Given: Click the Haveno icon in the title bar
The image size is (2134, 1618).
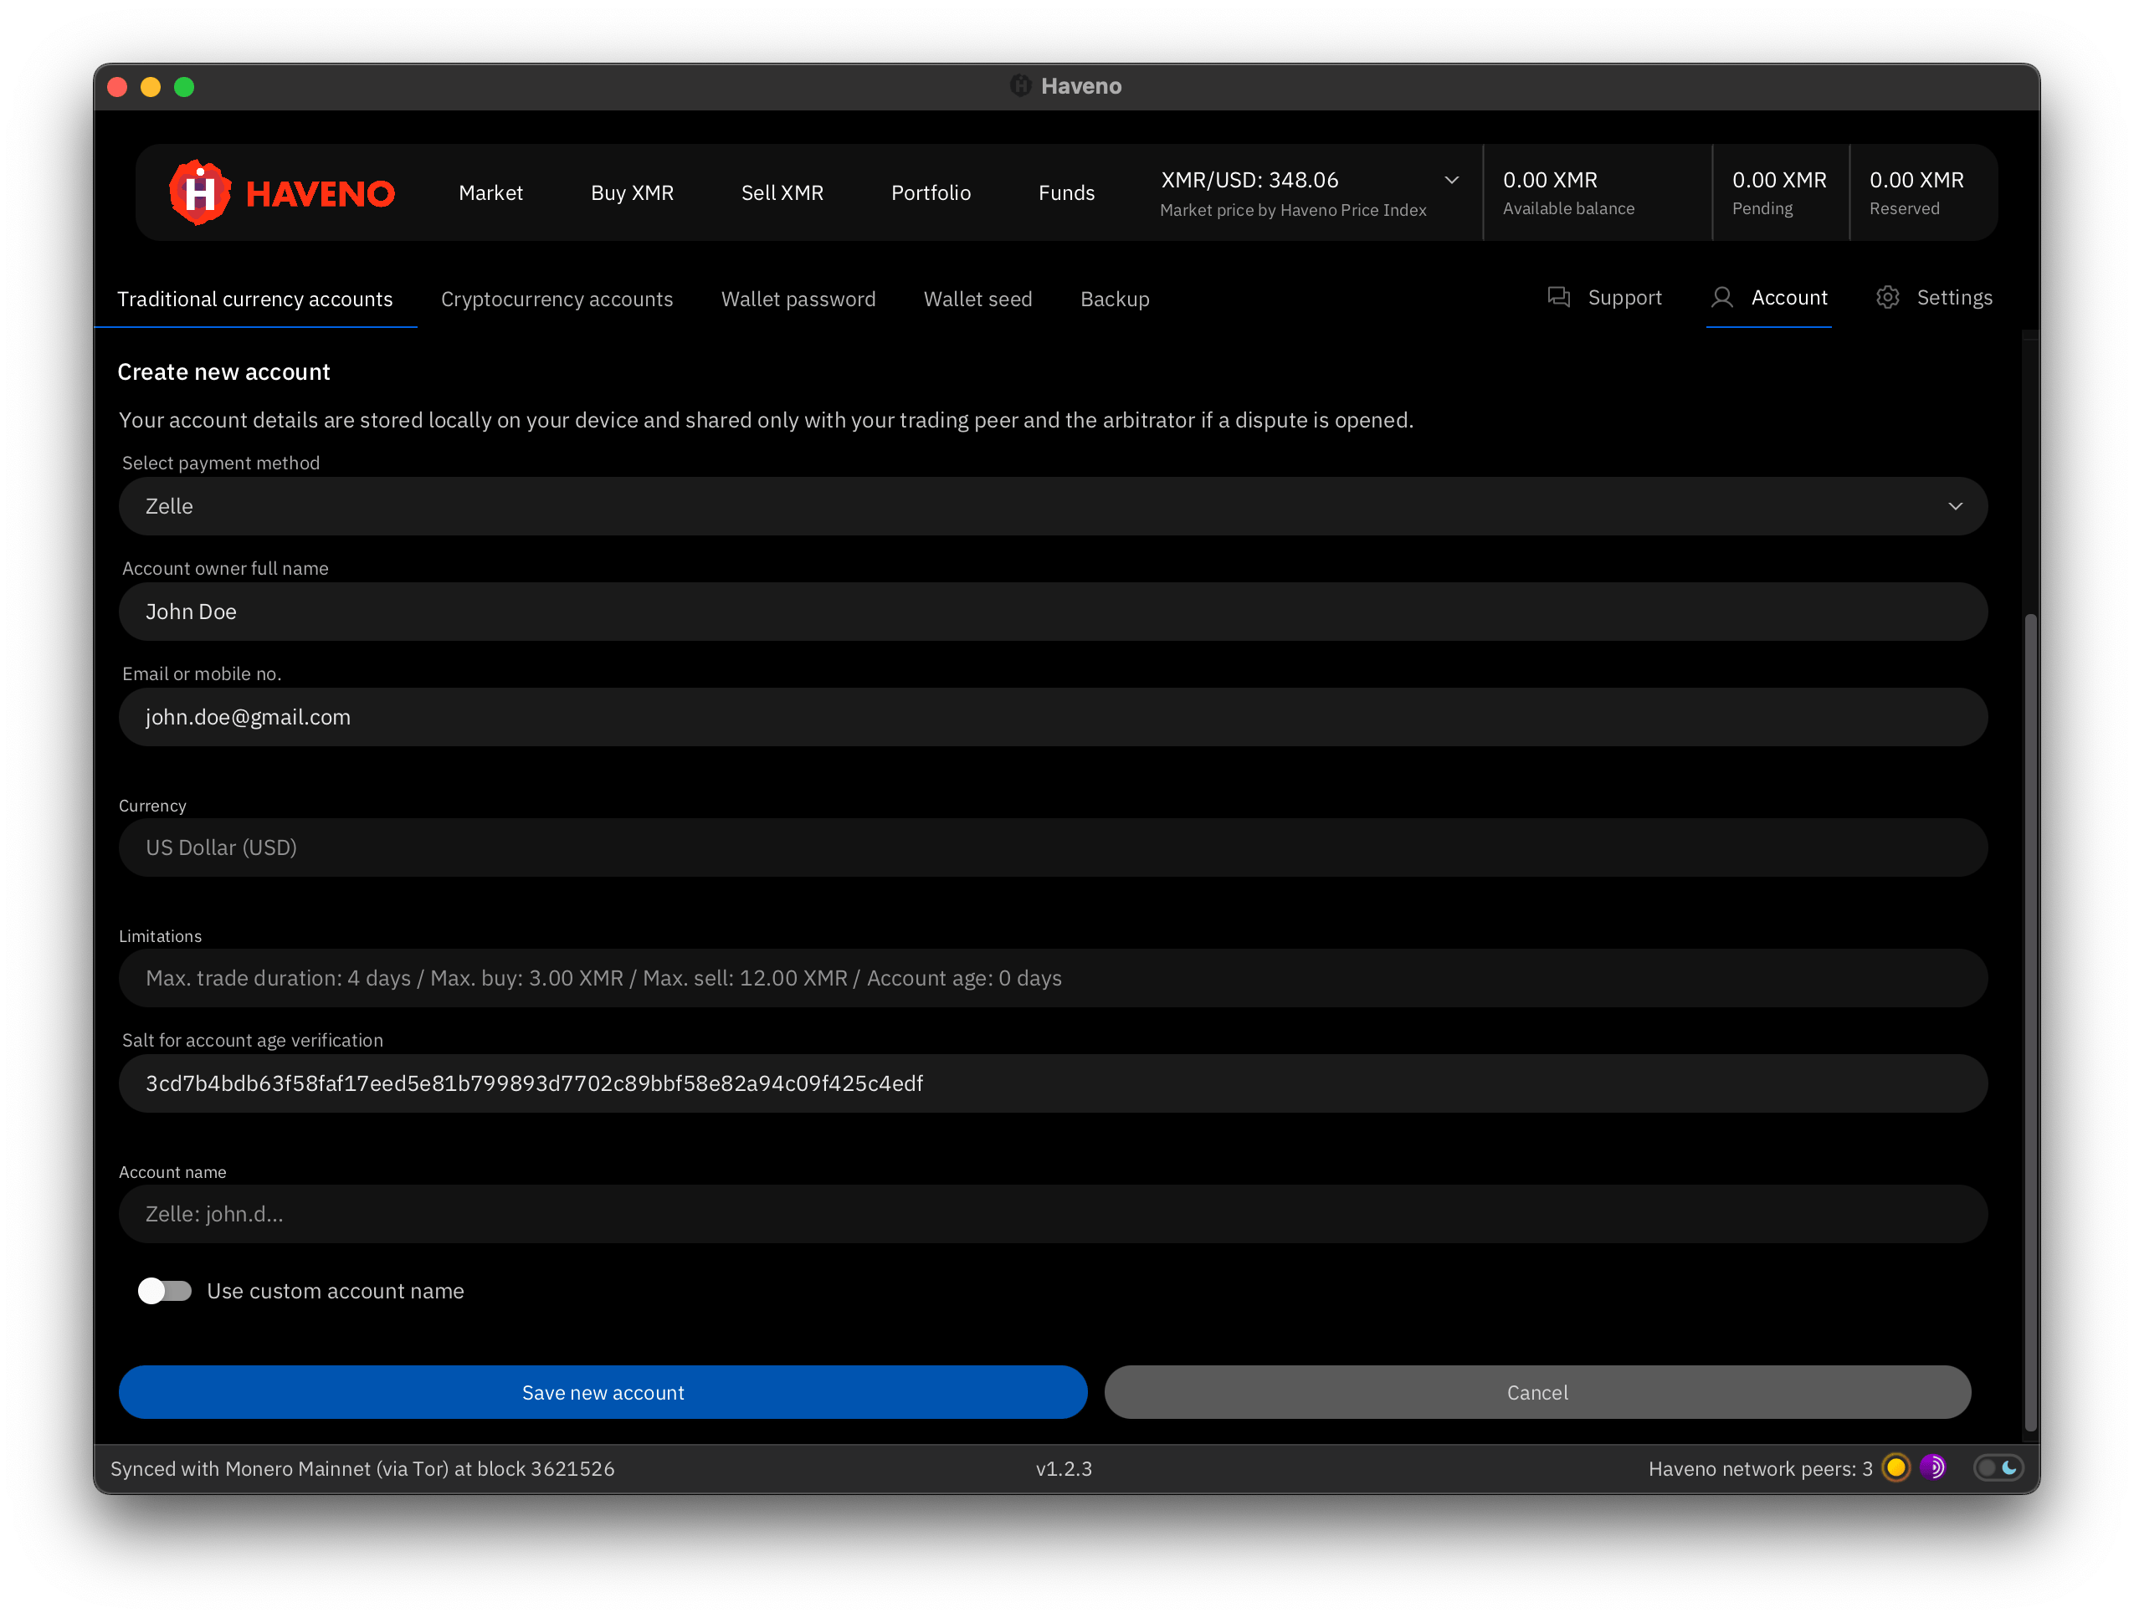Looking at the screenshot, I should click(x=1021, y=86).
